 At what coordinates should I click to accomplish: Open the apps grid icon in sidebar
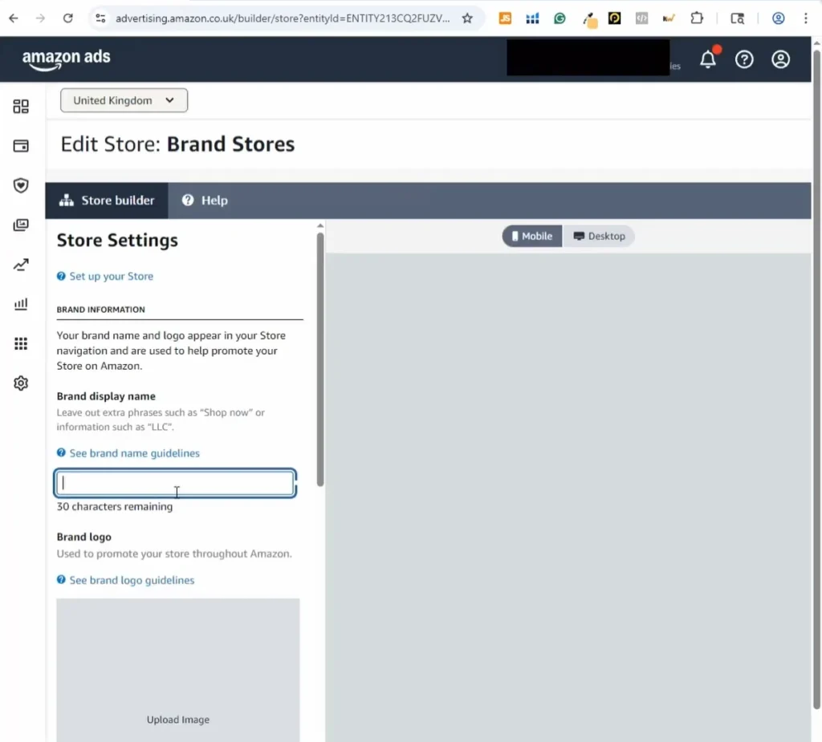click(21, 344)
